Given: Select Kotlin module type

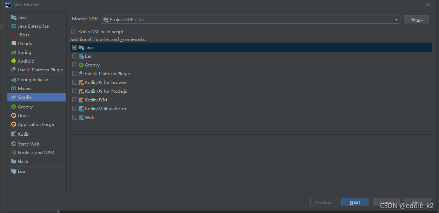Looking at the screenshot, I should coord(37,134).
